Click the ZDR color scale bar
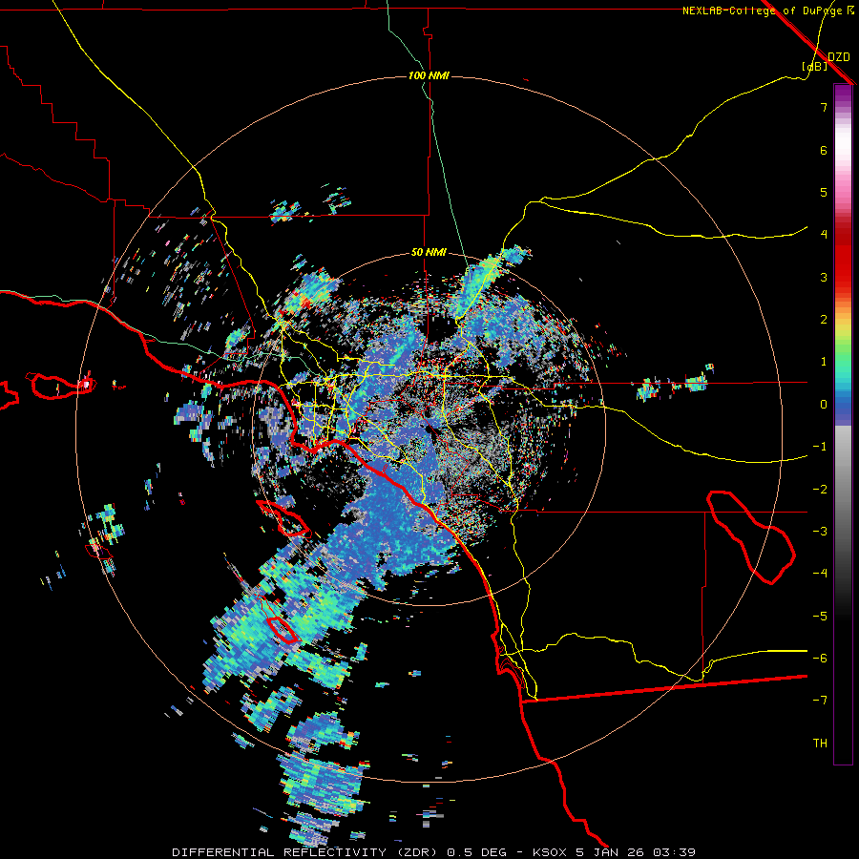859x859 pixels. click(x=843, y=424)
